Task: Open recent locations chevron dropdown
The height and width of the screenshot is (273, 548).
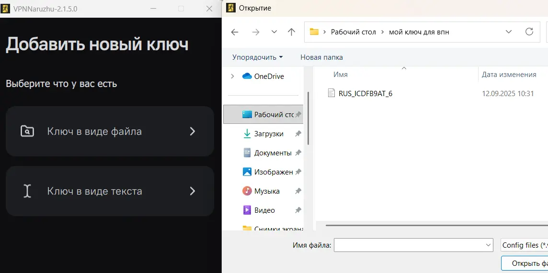Action: (x=274, y=32)
